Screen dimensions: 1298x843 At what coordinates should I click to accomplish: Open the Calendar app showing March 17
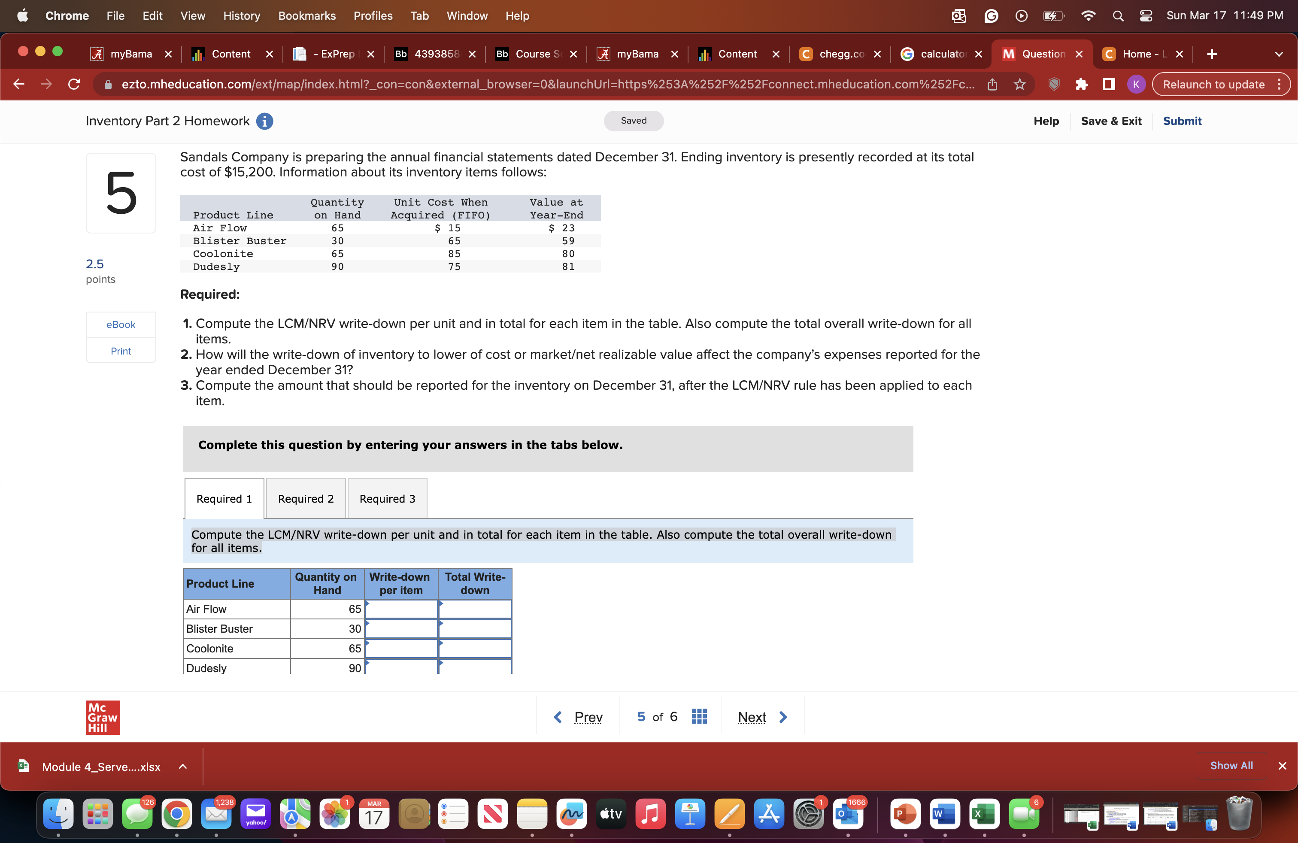(x=374, y=813)
